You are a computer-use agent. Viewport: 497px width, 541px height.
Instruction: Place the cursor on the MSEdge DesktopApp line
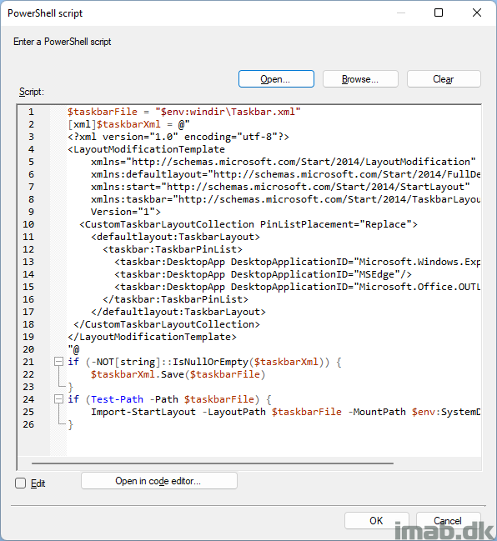tap(263, 274)
